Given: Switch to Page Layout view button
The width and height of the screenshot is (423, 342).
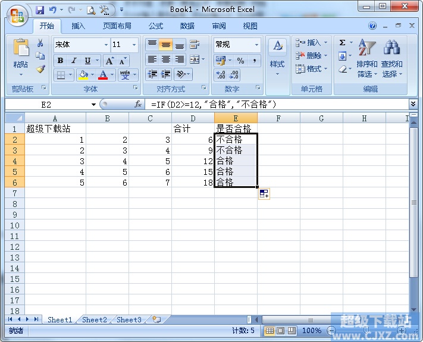Looking at the screenshot, I should click(281, 331).
